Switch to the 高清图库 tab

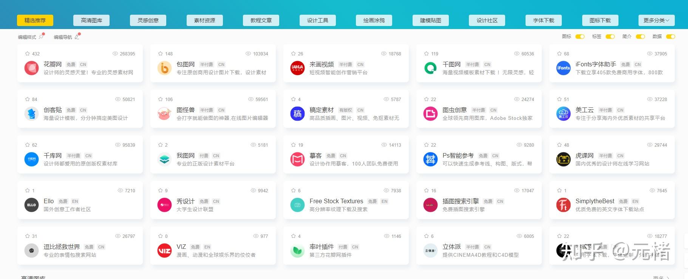point(91,20)
